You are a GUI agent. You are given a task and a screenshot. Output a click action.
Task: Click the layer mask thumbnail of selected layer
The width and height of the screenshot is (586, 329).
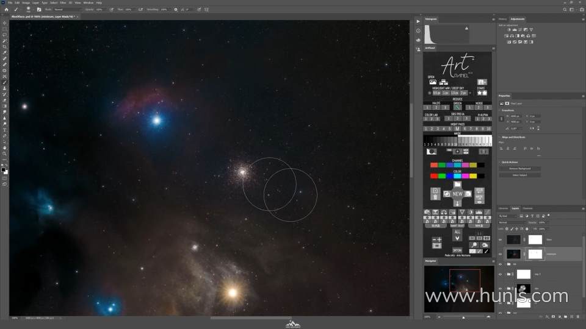535,255
